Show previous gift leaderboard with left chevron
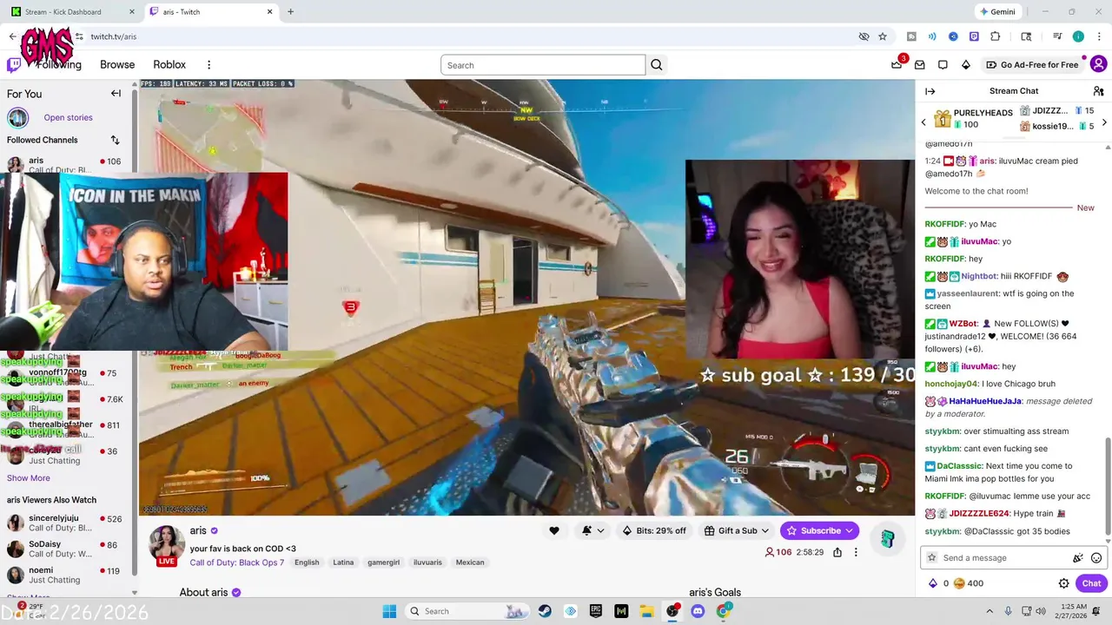Viewport: 1112px width, 625px height. coord(923,122)
